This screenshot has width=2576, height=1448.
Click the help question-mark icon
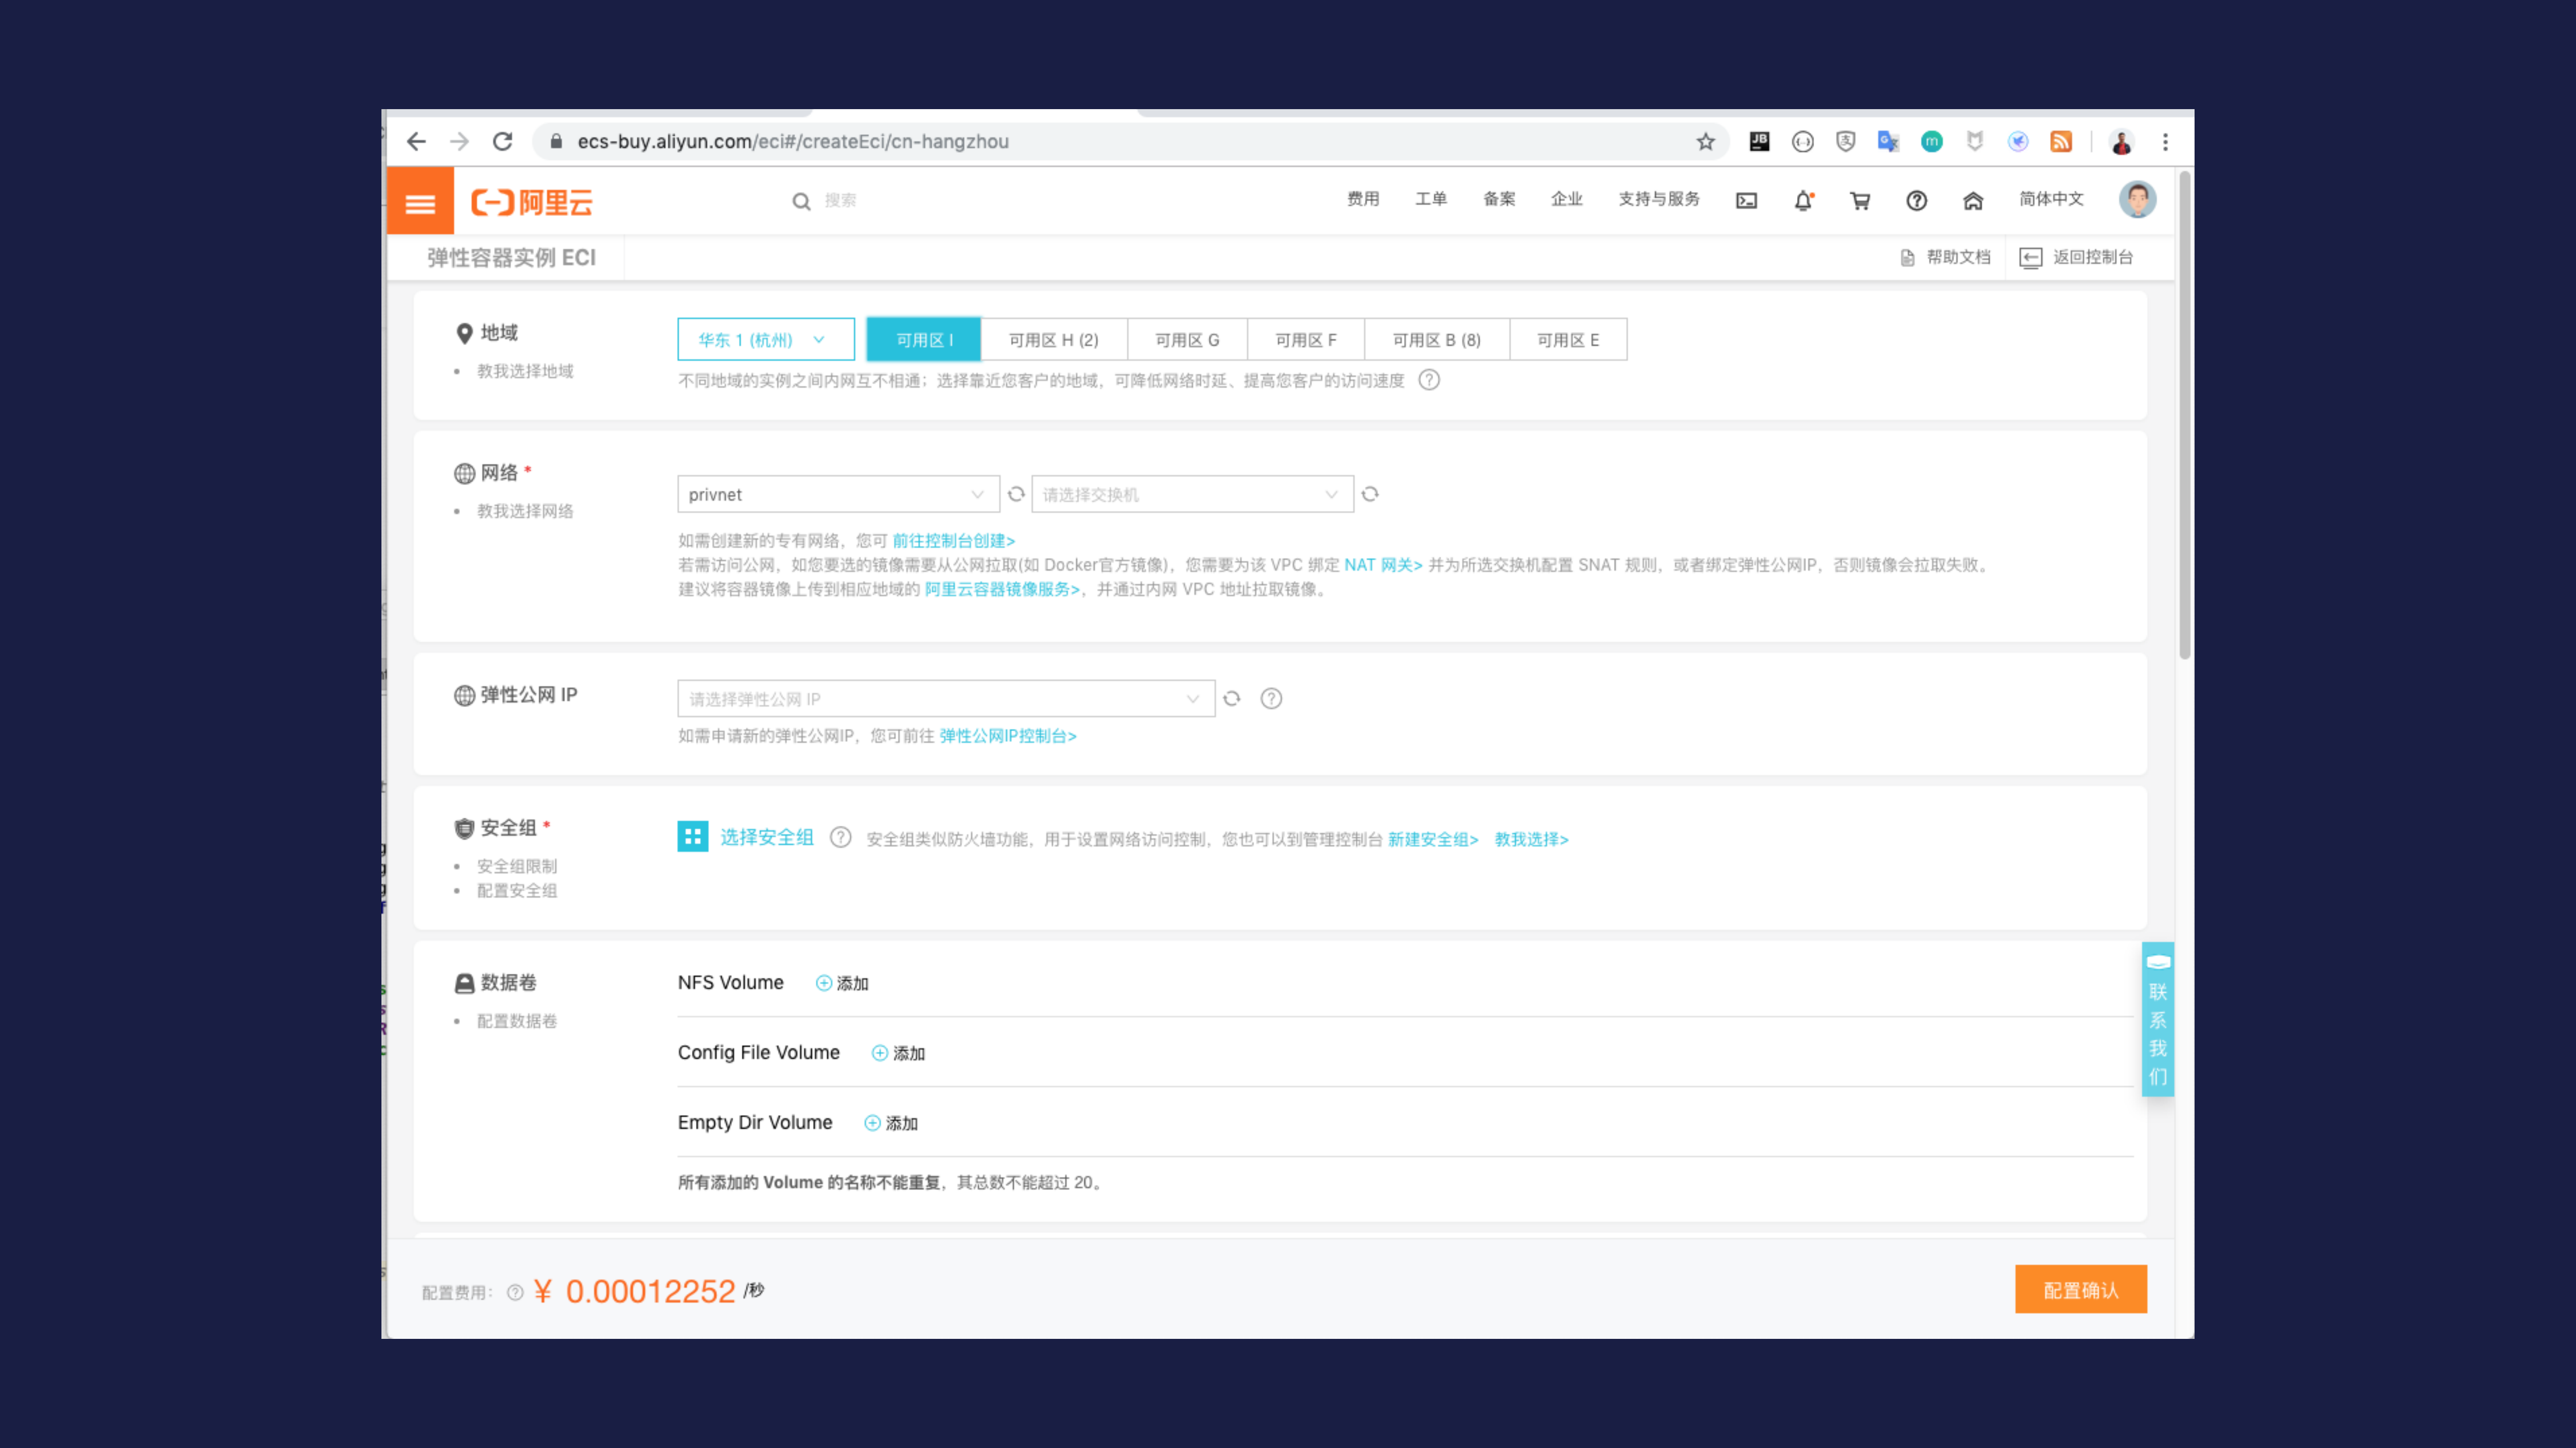coord(1917,200)
